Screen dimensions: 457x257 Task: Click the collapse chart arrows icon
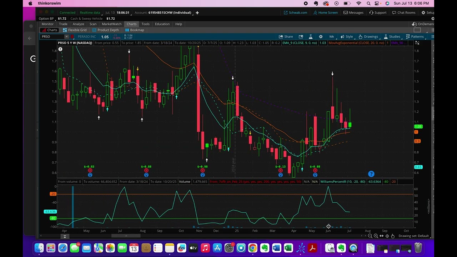pos(417,43)
